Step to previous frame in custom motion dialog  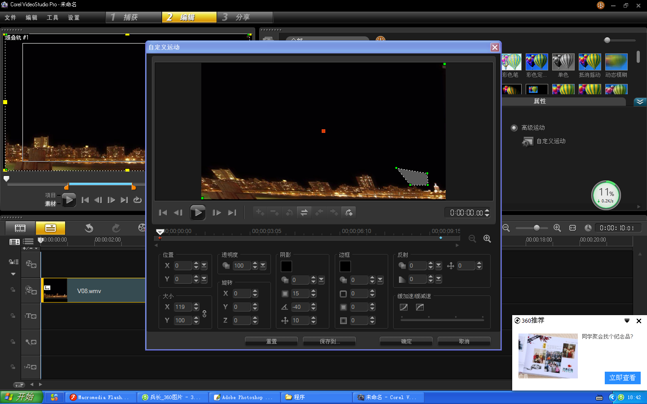[x=178, y=213]
